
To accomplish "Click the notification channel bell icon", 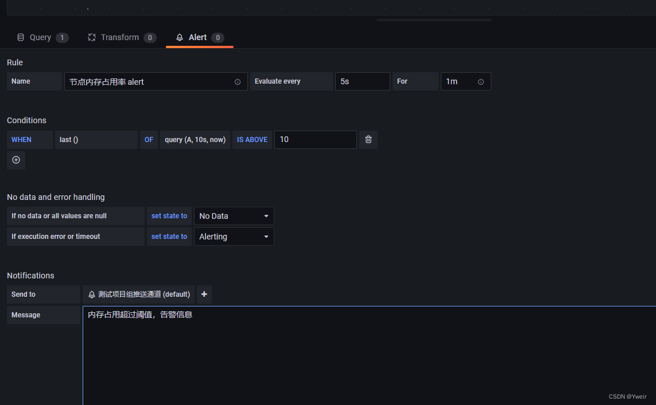I will click(92, 294).
